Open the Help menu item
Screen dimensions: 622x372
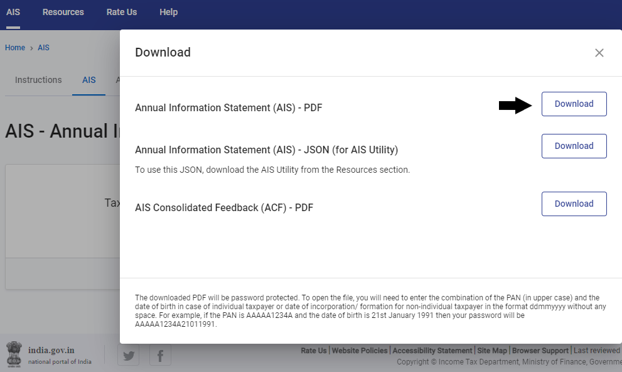point(168,12)
